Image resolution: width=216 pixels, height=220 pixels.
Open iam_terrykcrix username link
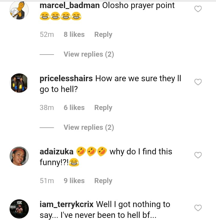point(67,204)
